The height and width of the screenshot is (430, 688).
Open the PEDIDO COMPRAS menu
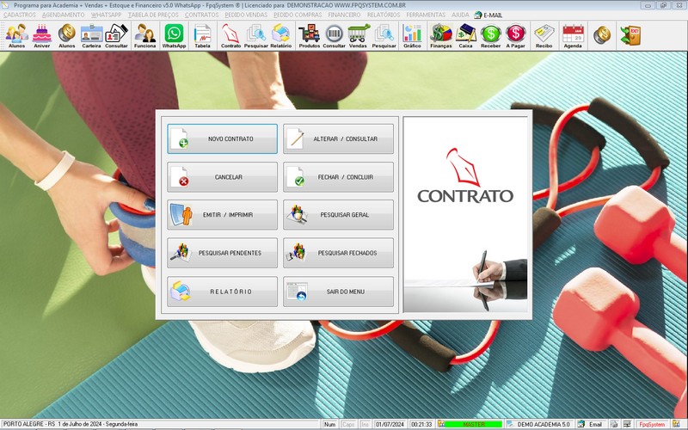point(298,15)
